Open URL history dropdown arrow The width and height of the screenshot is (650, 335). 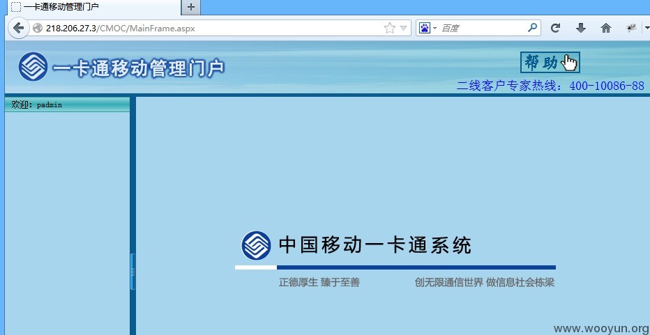(x=403, y=28)
